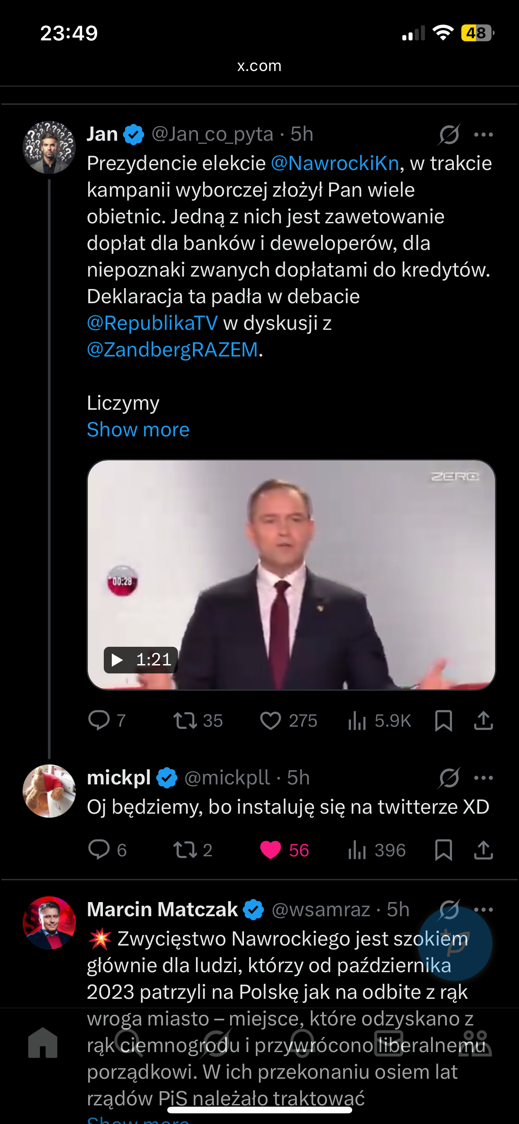Repost mickpl's reply

[185, 850]
